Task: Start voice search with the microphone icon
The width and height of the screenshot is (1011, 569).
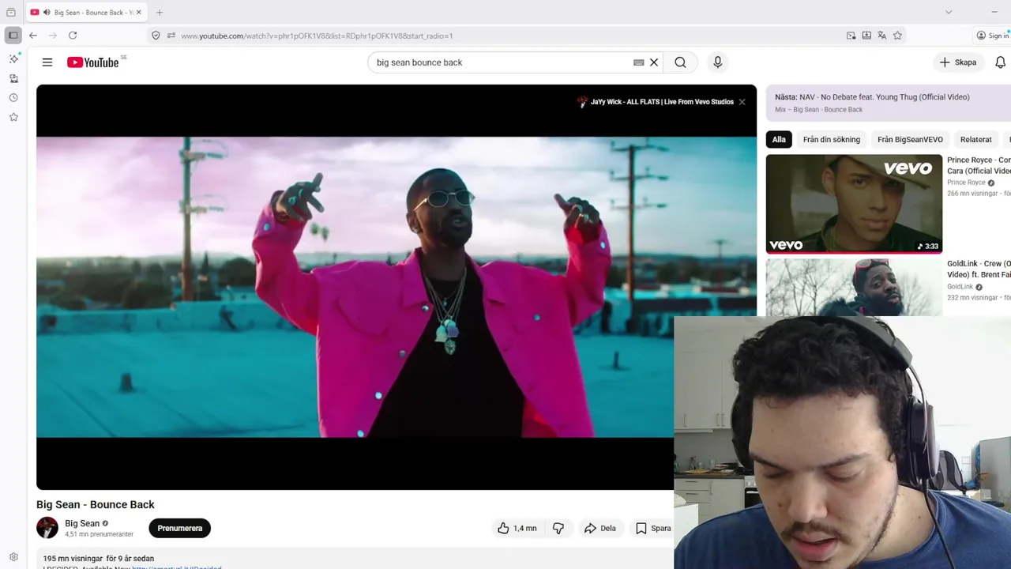Action: click(717, 62)
